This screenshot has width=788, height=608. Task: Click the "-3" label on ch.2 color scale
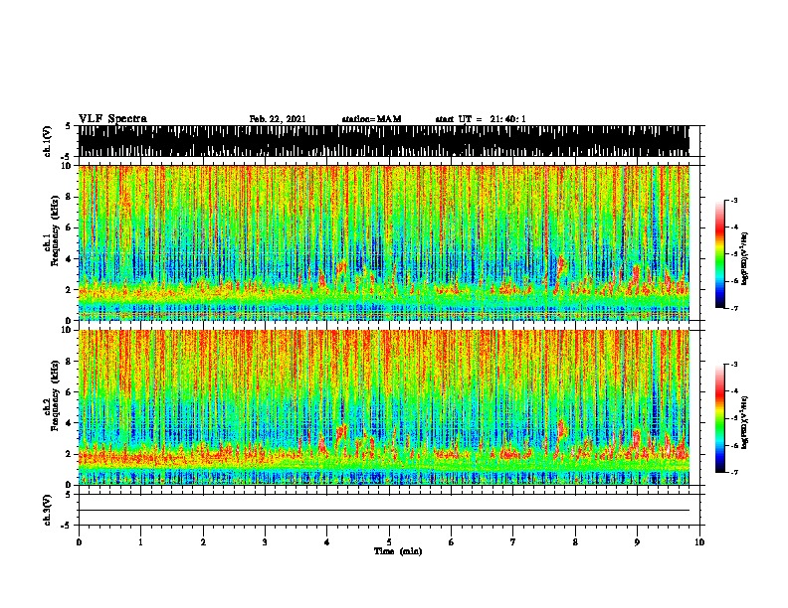pyautogui.click(x=734, y=365)
